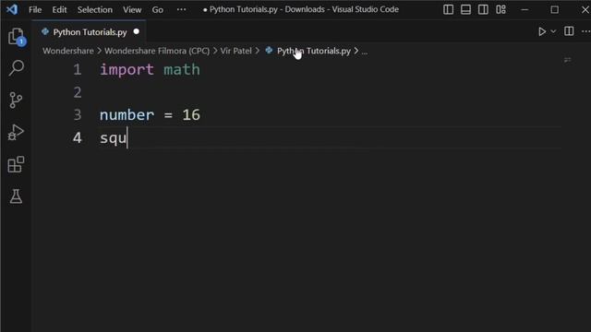Click the Wondershare breadcrumb
The image size is (591, 332).
point(67,51)
